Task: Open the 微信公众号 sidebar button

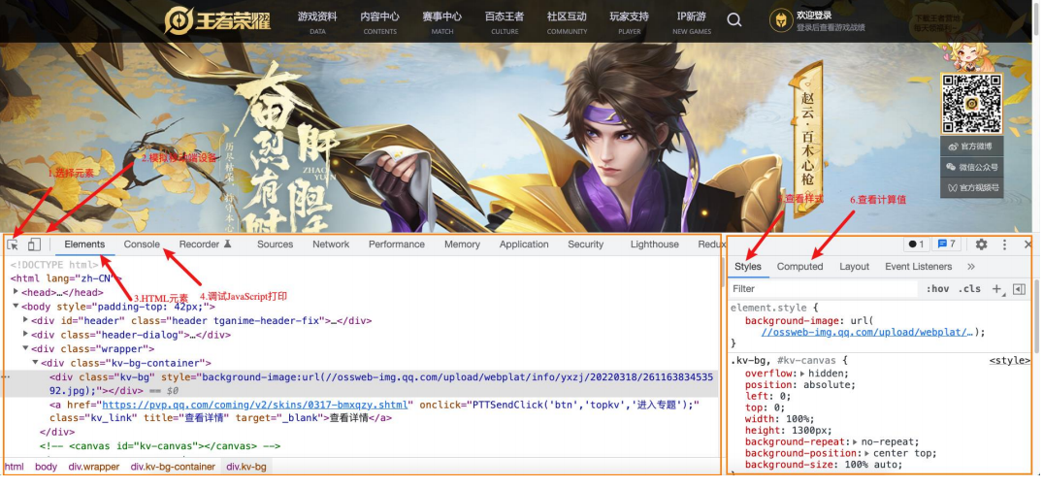Action: (971, 167)
